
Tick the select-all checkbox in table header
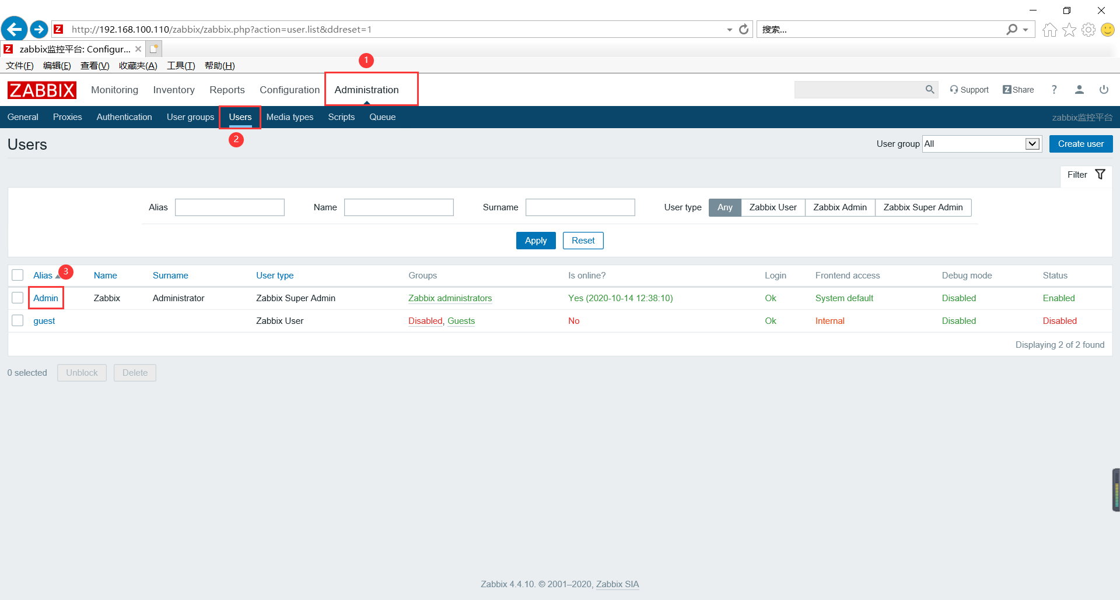click(17, 275)
